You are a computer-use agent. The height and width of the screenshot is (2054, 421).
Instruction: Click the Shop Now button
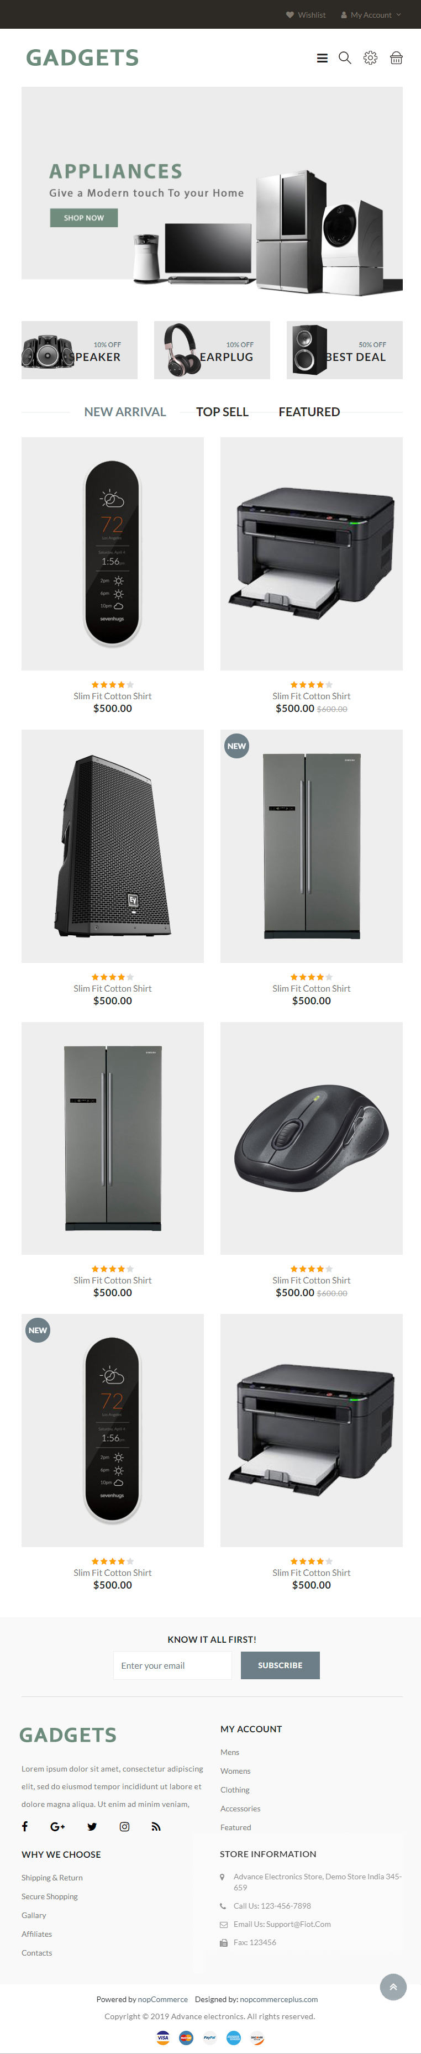point(84,218)
